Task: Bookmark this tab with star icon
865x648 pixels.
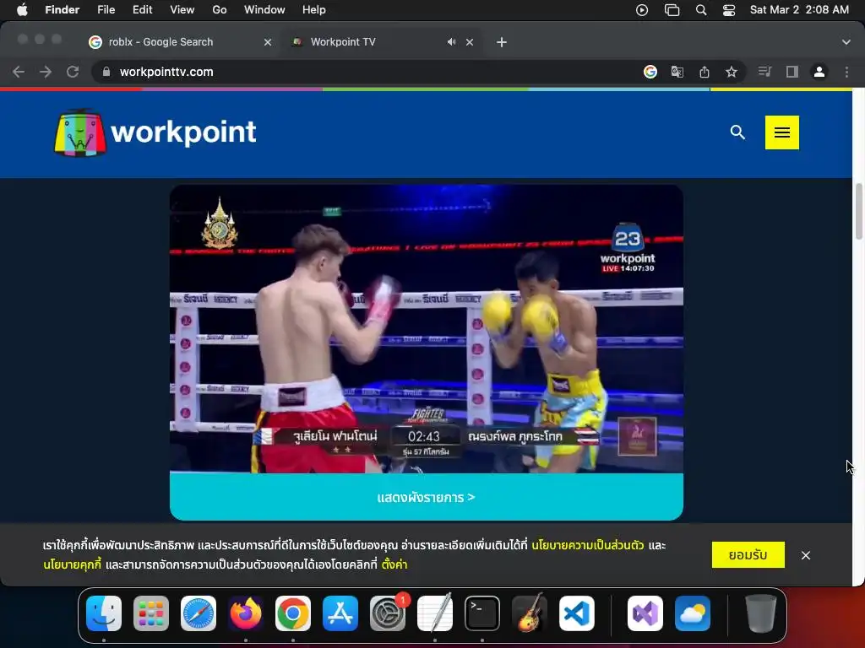Action: pyautogui.click(x=732, y=72)
